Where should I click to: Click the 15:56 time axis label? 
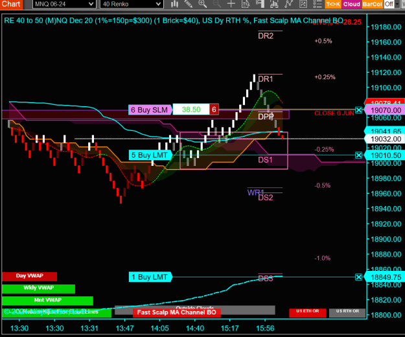(265, 329)
